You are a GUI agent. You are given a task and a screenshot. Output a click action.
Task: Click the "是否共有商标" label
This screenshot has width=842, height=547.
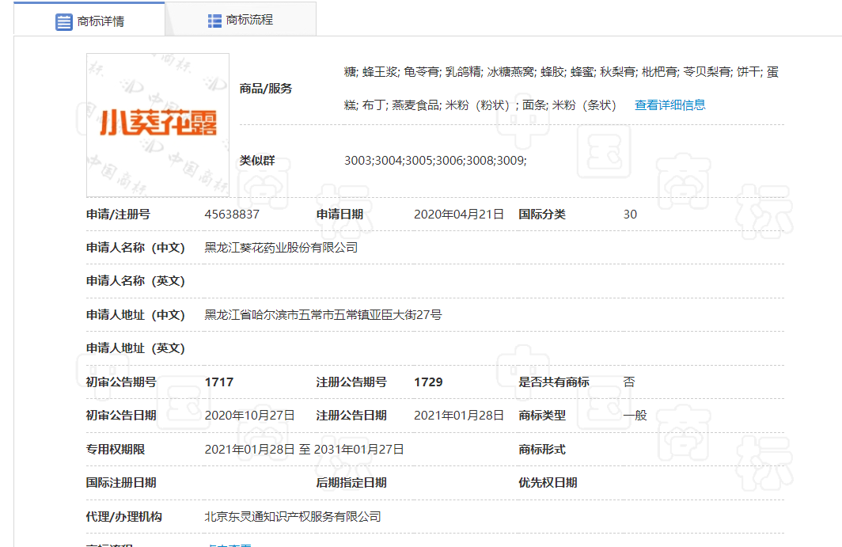coord(554,382)
